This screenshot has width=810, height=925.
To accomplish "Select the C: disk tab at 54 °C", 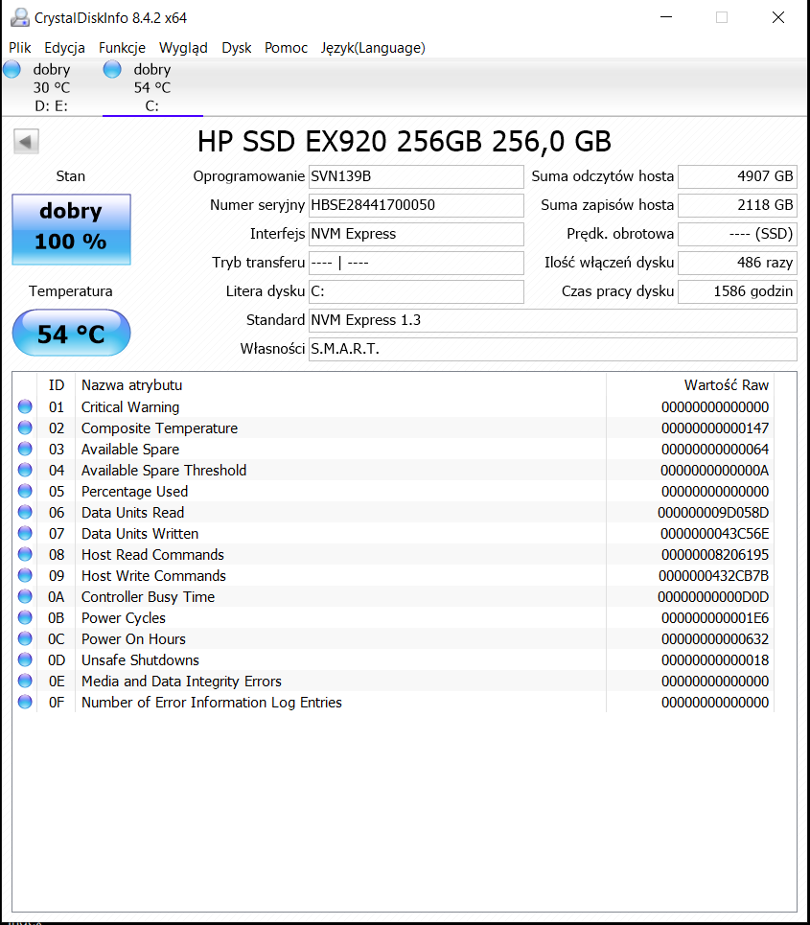I will pyautogui.click(x=152, y=87).
